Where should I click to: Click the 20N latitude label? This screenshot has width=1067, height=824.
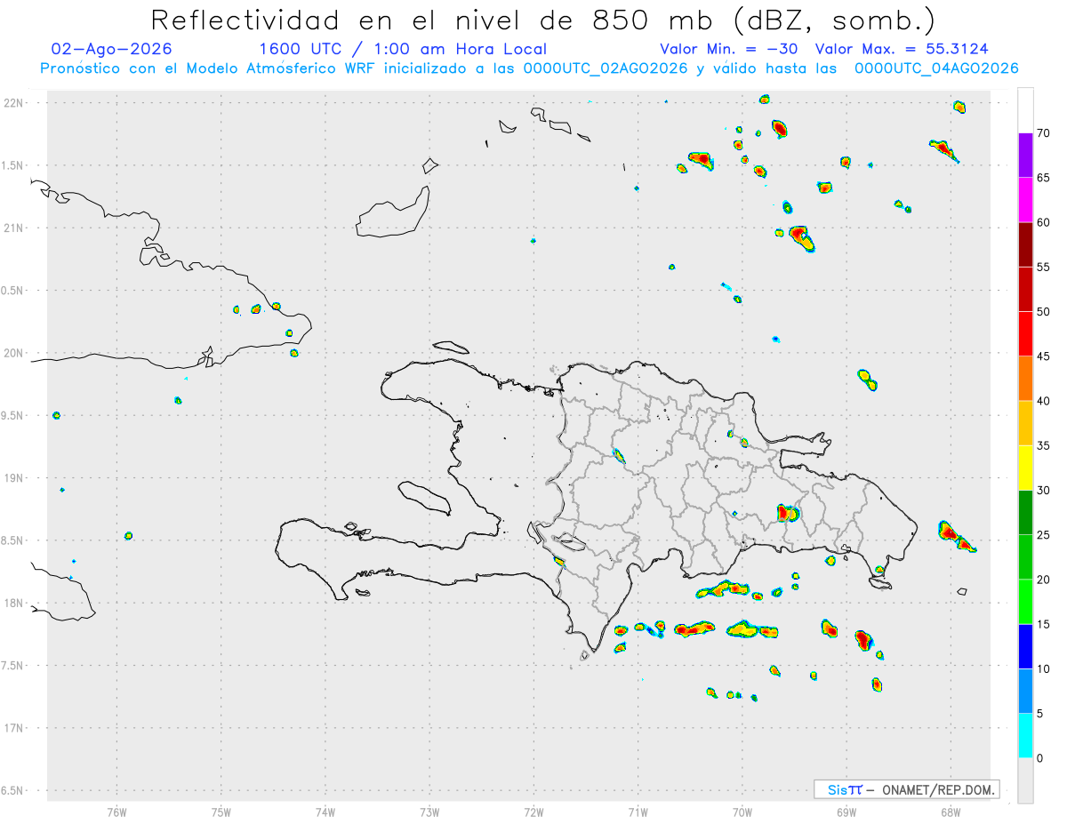coord(15,353)
